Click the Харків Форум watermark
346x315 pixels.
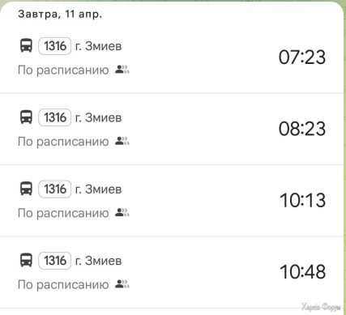pos(321,307)
